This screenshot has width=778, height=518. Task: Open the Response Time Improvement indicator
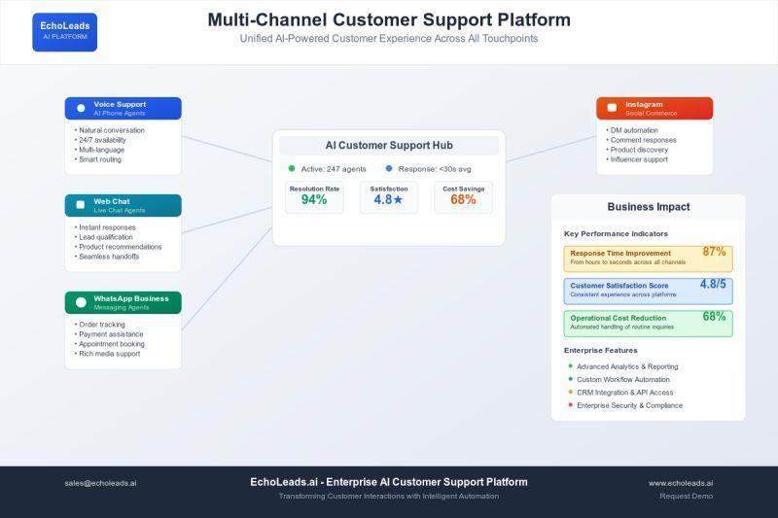tap(648, 258)
